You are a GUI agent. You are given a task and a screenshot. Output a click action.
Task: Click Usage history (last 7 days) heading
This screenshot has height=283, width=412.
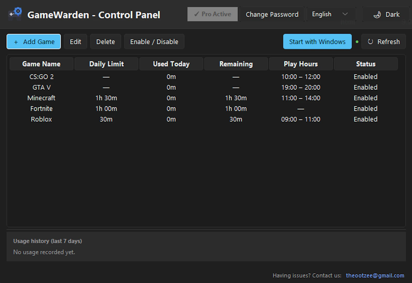pos(48,241)
